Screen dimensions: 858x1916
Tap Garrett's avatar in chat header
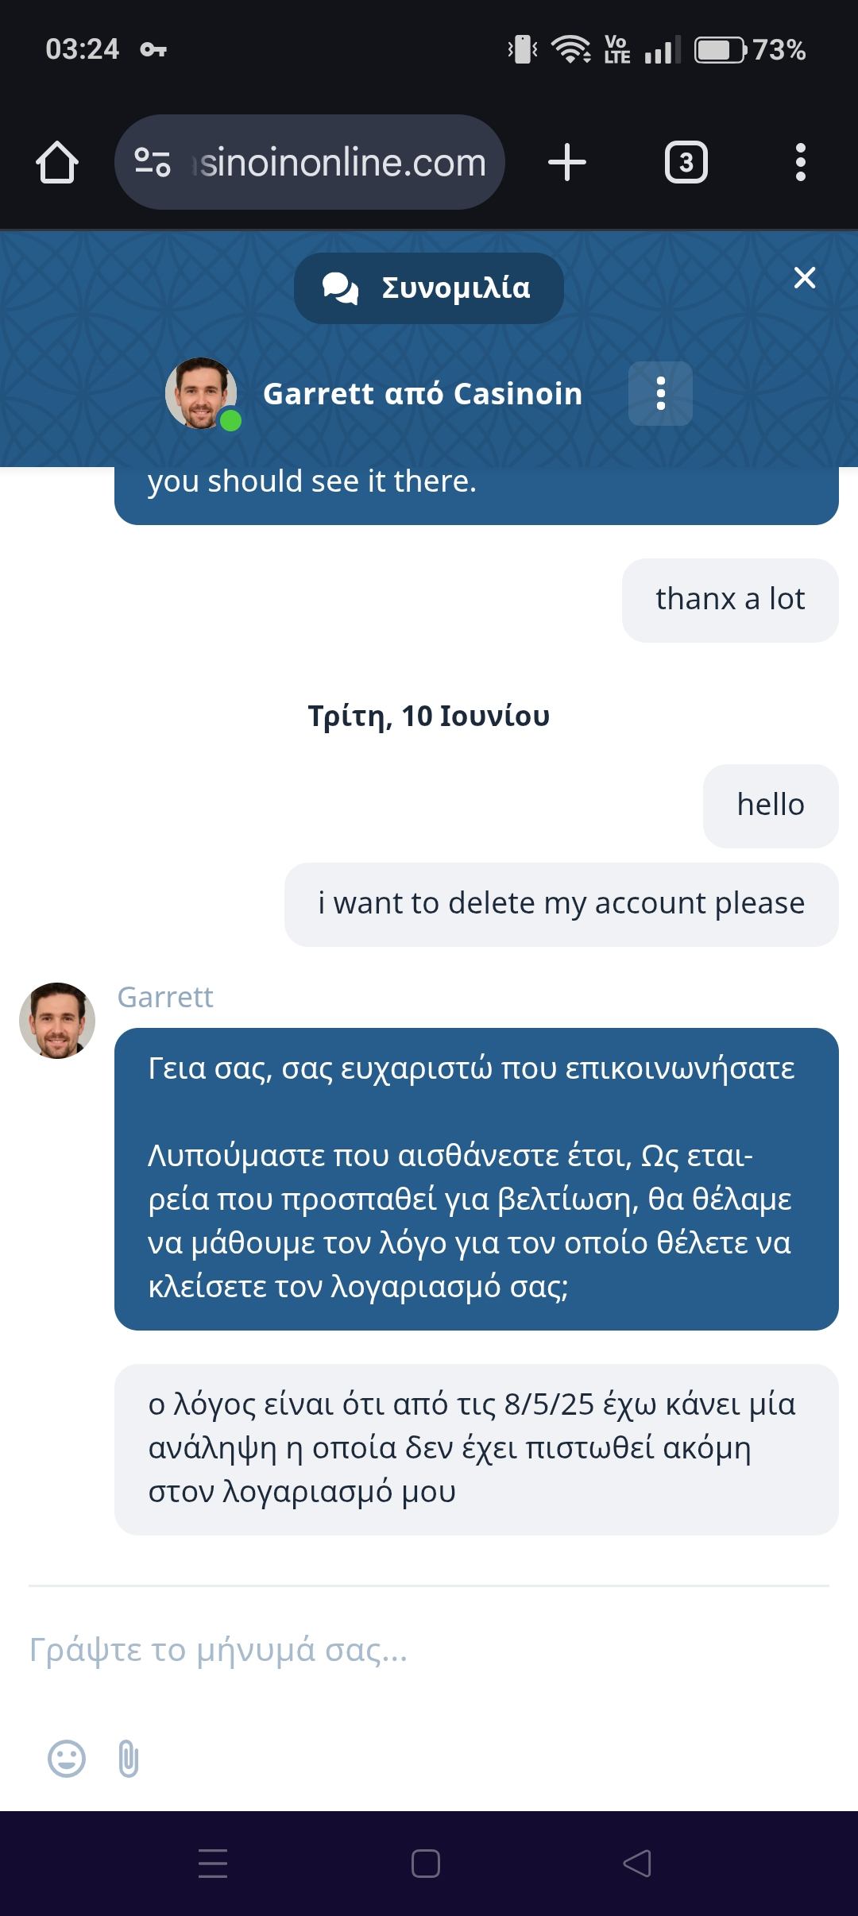tap(201, 393)
